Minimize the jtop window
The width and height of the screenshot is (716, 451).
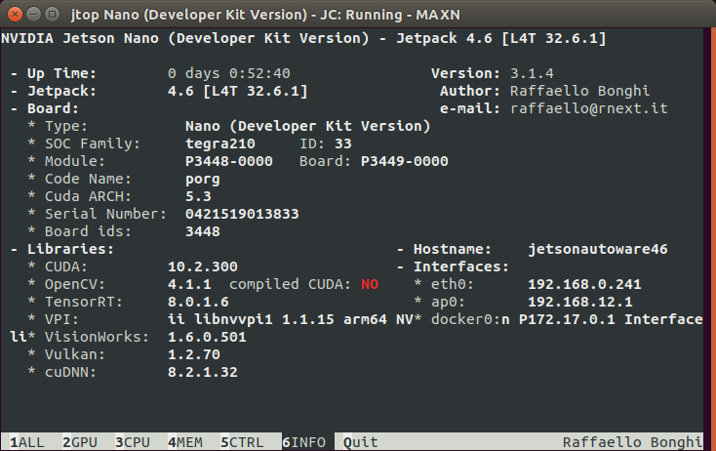[34, 15]
